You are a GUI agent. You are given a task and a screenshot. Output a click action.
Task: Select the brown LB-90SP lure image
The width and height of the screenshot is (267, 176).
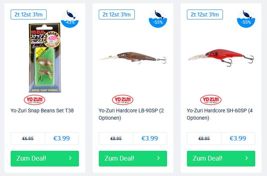tap(133, 58)
